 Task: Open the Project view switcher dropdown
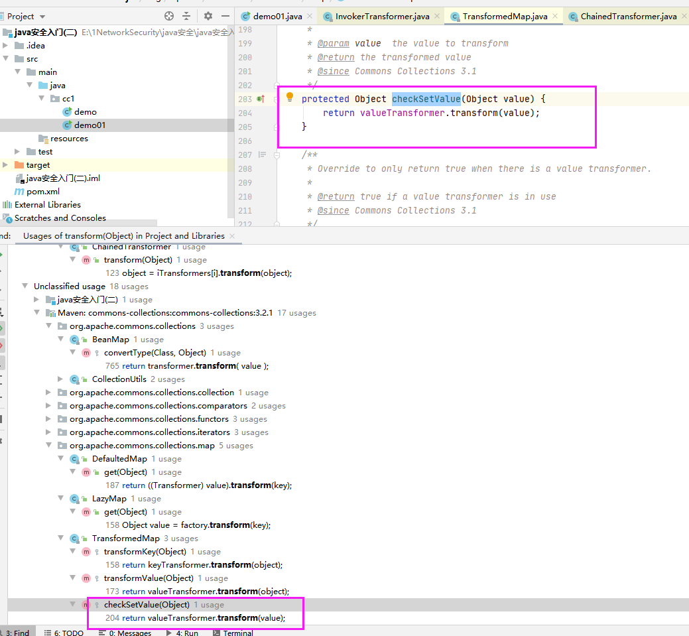[x=25, y=16]
